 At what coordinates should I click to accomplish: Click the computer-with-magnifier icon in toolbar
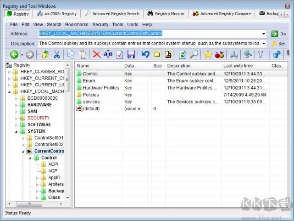click(248, 55)
